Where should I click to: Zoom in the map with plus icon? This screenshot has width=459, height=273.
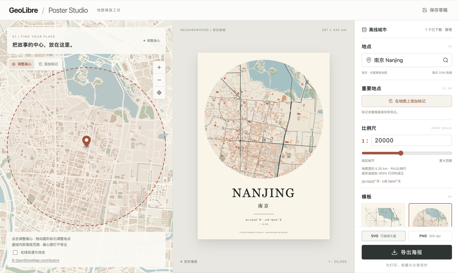159,68
